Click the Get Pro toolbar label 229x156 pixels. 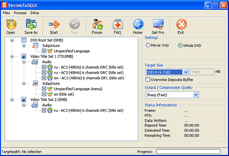click(158, 32)
